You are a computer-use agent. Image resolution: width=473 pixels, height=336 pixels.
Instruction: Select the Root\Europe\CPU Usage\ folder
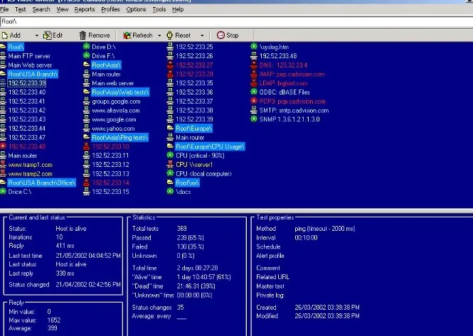tap(210, 146)
